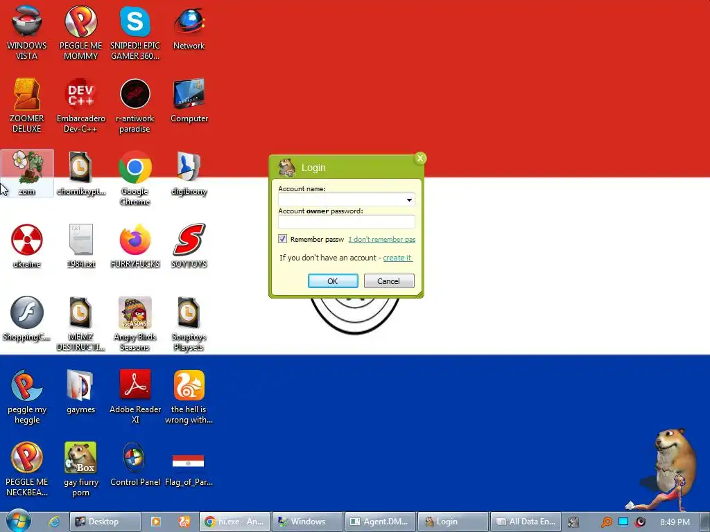Click the orange magnifier tray icon
Screen dimensions: 710x532
[x=606, y=522]
